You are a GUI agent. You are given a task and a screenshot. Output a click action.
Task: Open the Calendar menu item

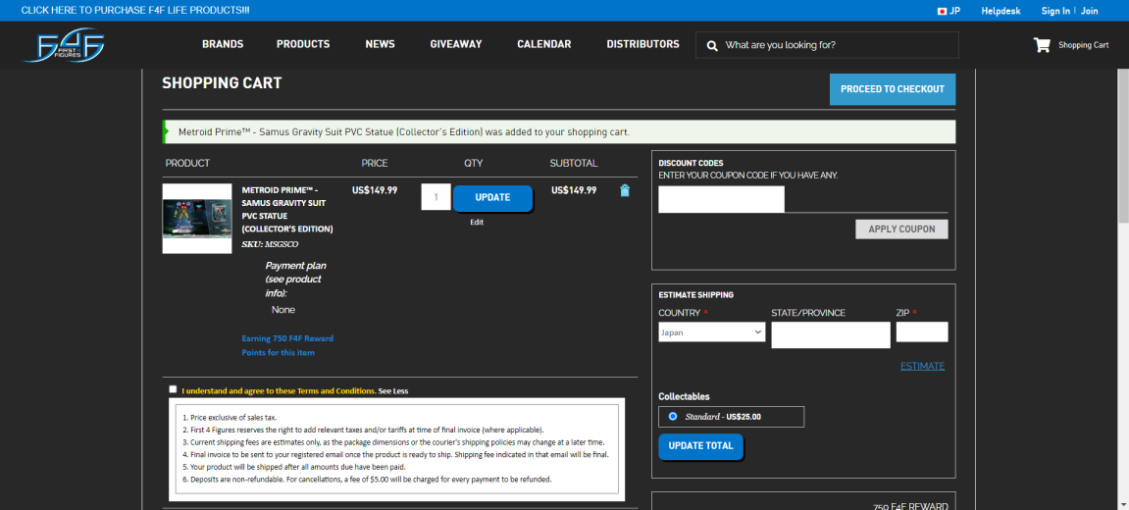[544, 44]
